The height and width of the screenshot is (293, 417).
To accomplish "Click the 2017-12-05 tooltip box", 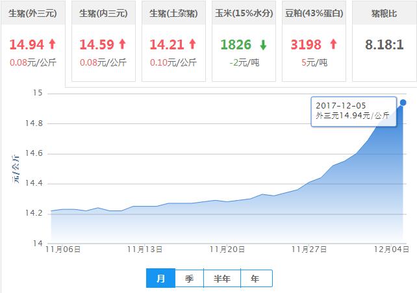I will point(354,111).
